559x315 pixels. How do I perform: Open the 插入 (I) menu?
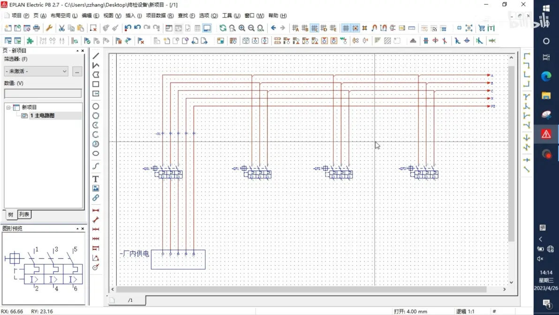[x=134, y=15]
